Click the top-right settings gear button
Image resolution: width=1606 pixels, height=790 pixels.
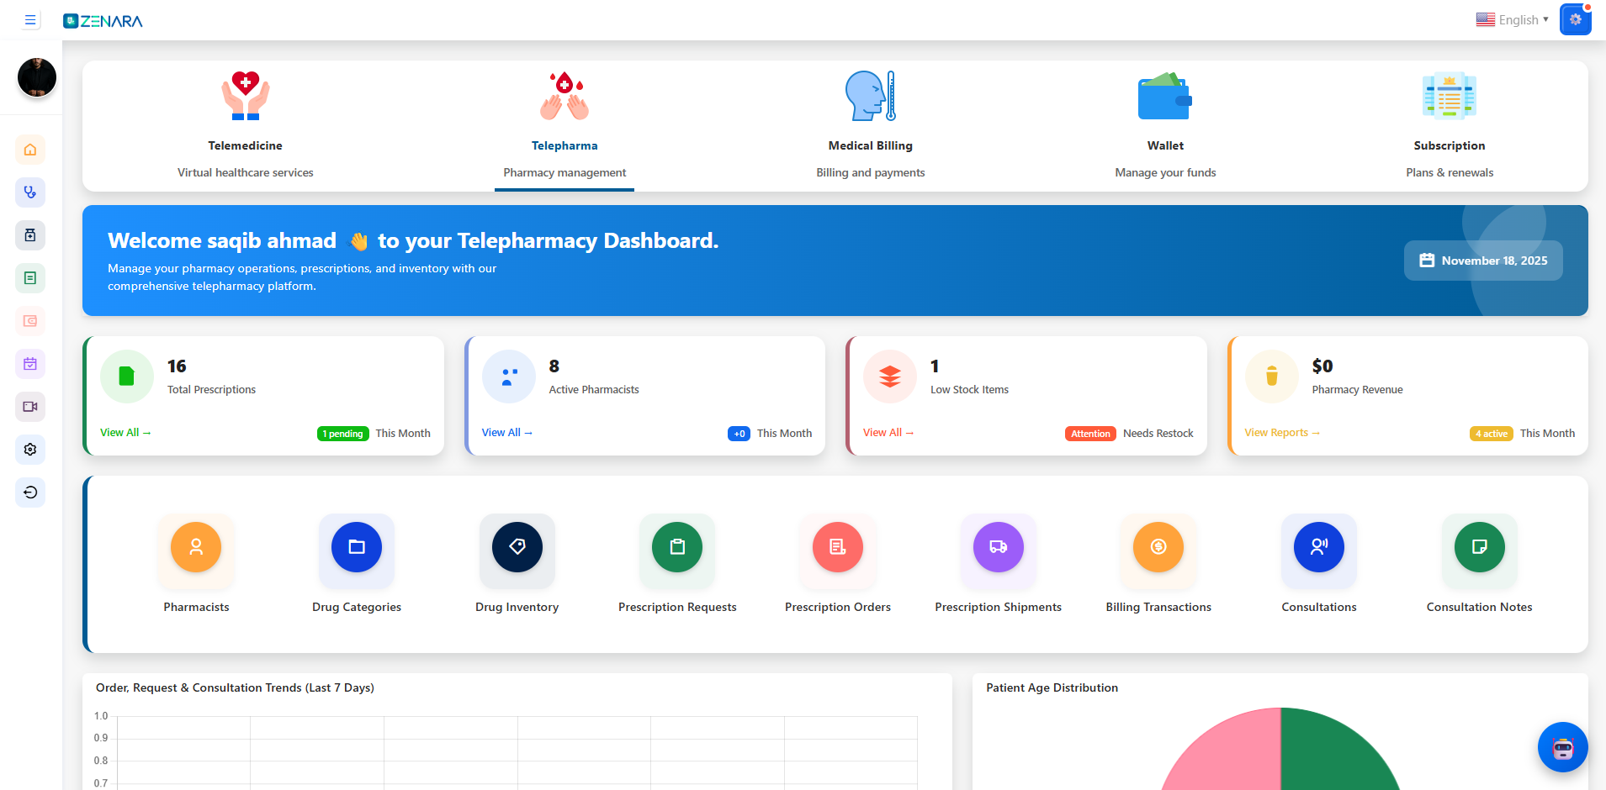point(1575,19)
